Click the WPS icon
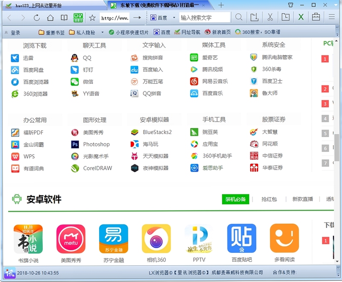This screenshot has width=342, height=282. click(x=15, y=156)
